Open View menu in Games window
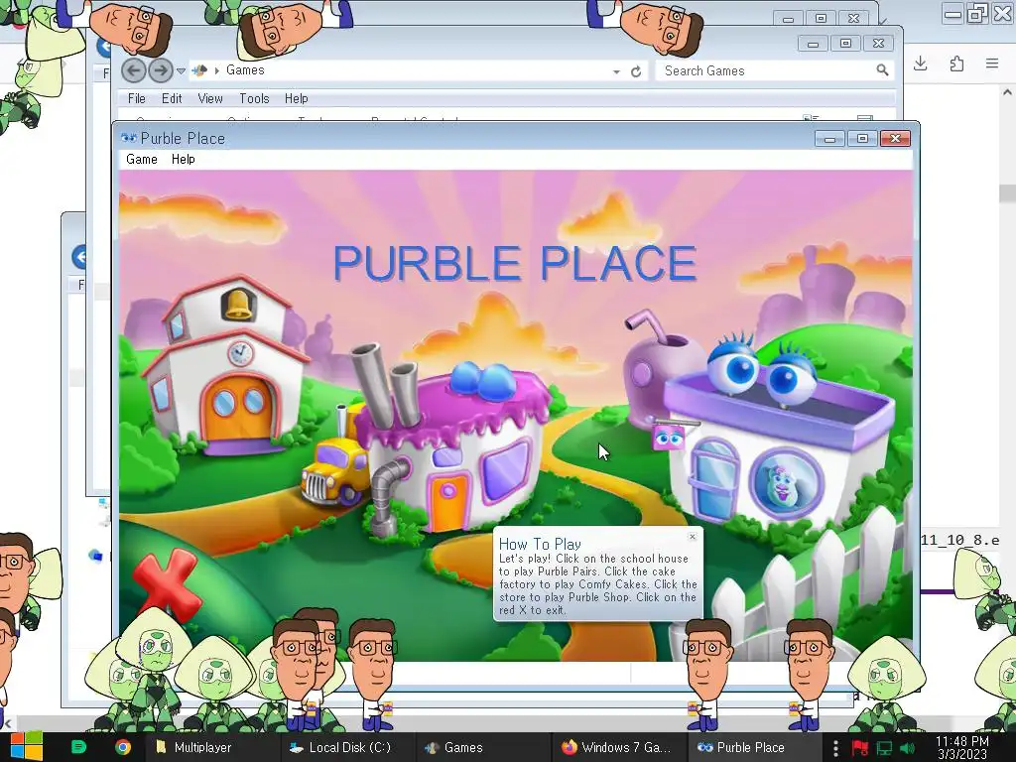Screen dimensions: 1016x762 [210, 98]
